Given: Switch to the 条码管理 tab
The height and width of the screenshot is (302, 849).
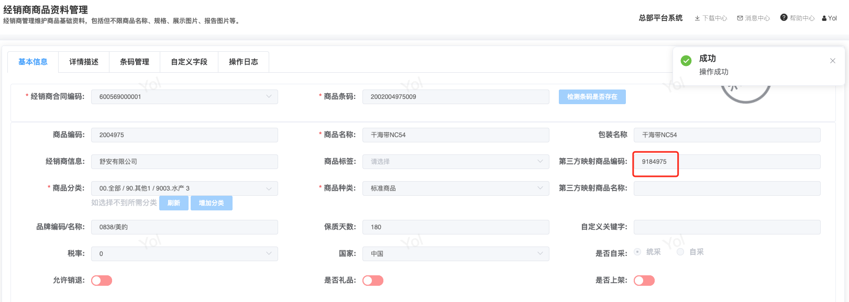Looking at the screenshot, I should (x=135, y=62).
